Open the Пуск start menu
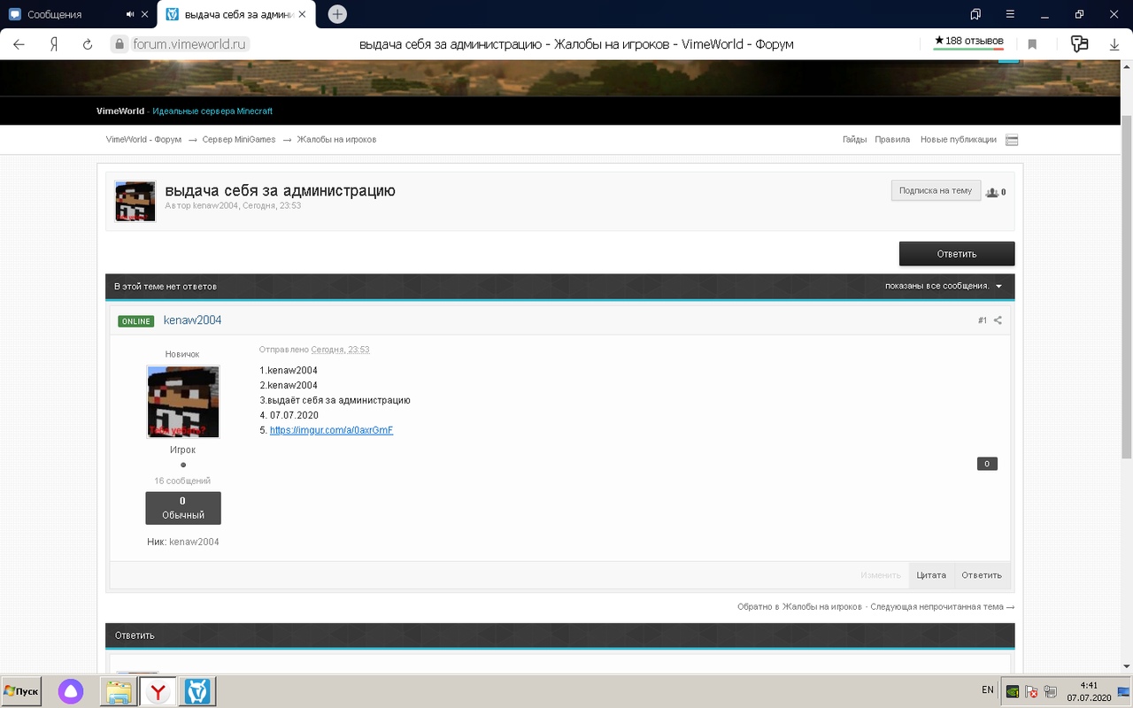1133x708 pixels. [x=21, y=691]
